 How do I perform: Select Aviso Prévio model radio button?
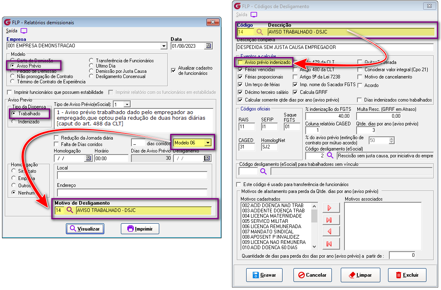click(x=13, y=66)
